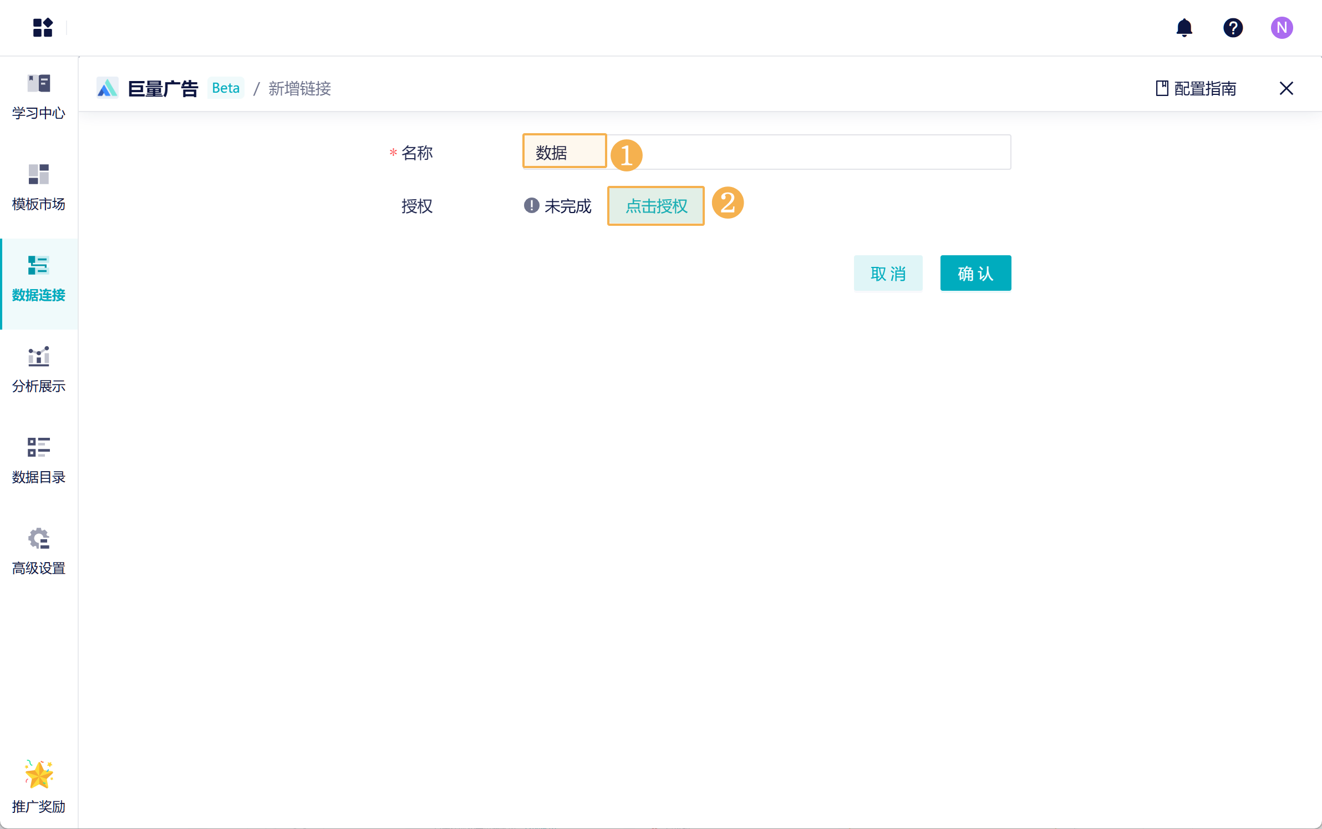
Task: Click the 巨量广告 logo icon
Action: click(108, 88)
